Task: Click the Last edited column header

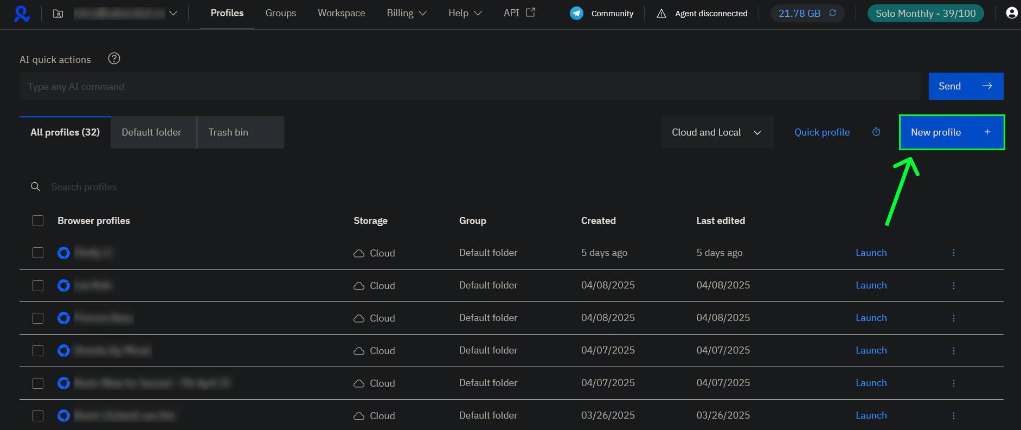Action: 721,221
